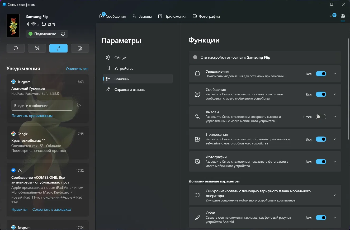Screen dimensions: 350x230
Task: Click the info icon beside Samsung Flip notice
Action: (195, 57)
